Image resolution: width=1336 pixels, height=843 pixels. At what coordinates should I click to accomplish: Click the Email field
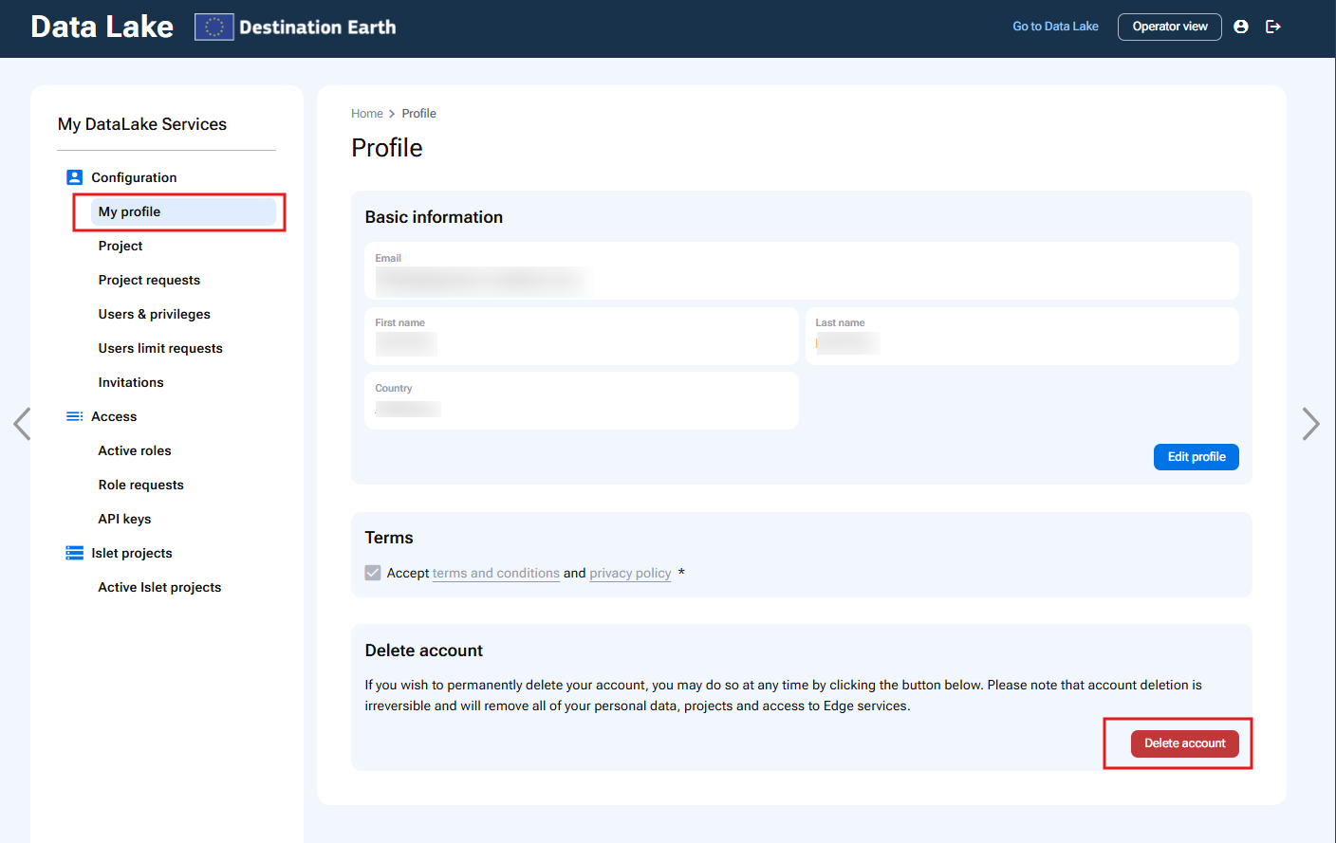click(802, 271)
